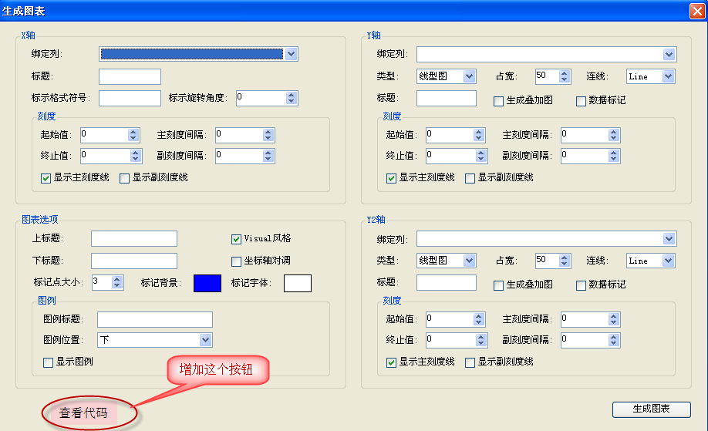Click the 查看代码 button
Image resolution: width=708 pixels, height=431 pixels.
83,413
